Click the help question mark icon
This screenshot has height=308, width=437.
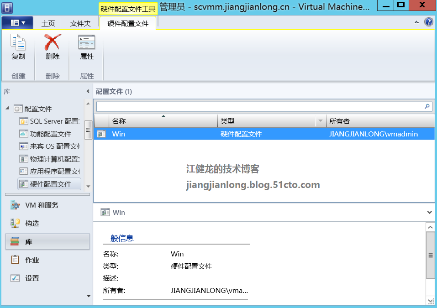tap(429, 22)
